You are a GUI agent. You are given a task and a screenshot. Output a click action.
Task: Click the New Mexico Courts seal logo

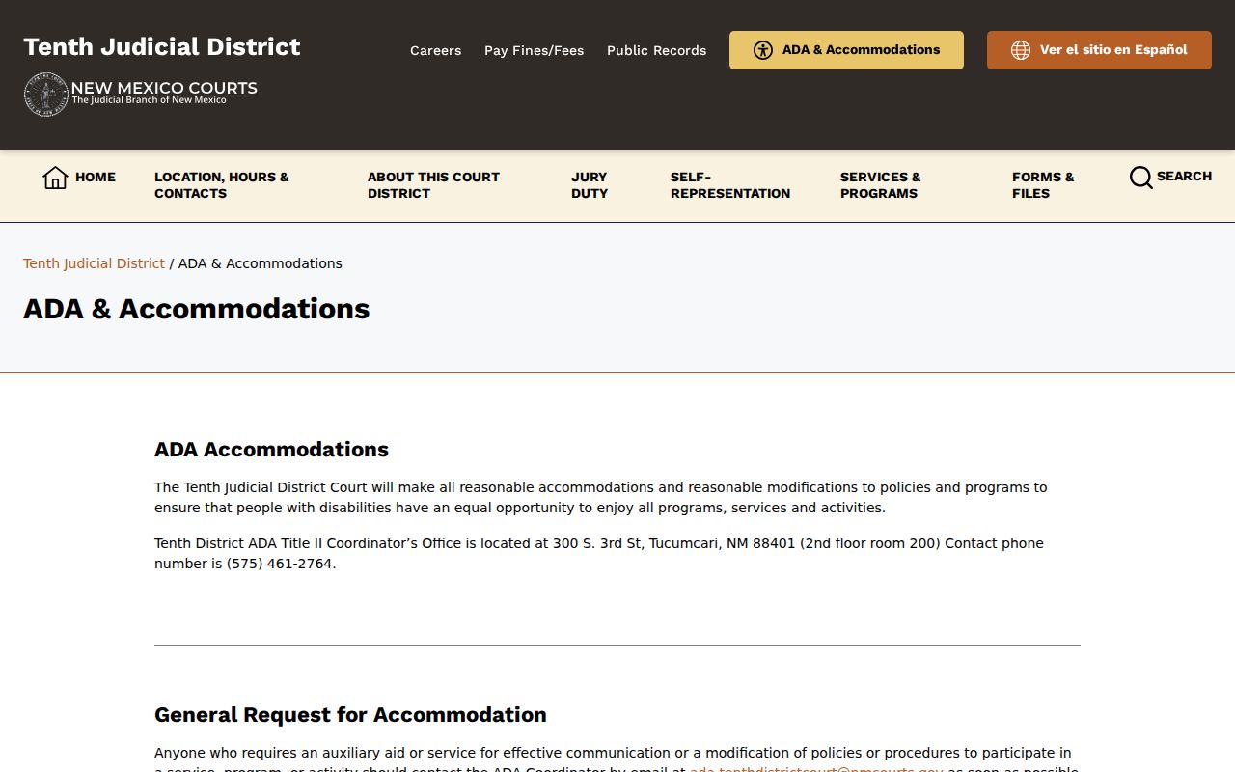tap(46, 95)
